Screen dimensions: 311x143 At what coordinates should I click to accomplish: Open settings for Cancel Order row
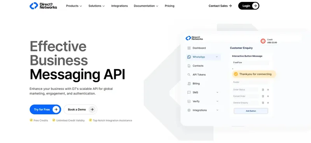(x=268, y=96)
